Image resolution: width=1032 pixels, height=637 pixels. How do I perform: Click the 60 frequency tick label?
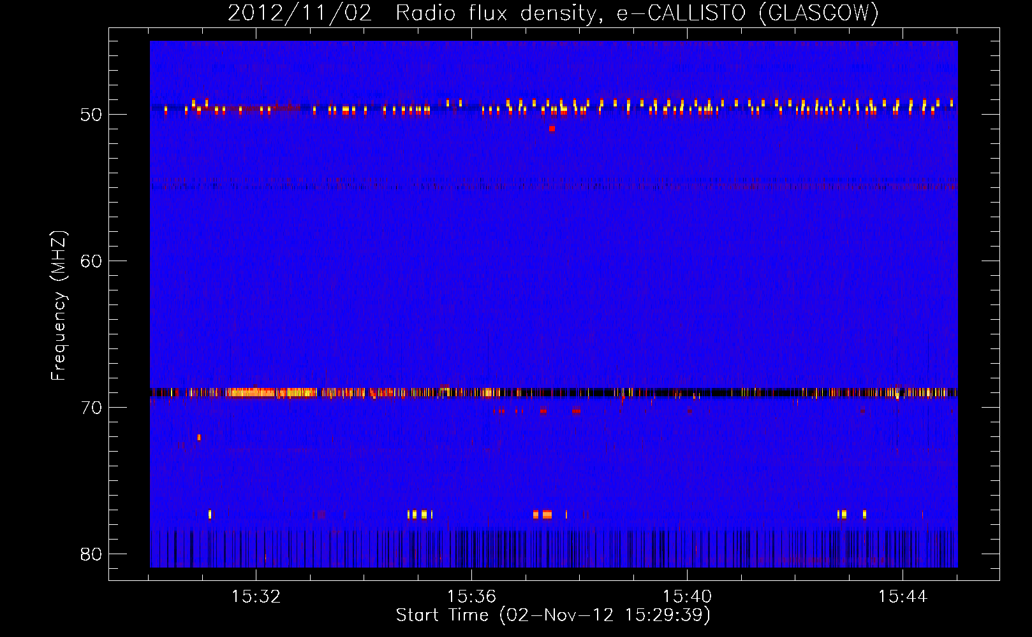point(91,261)
